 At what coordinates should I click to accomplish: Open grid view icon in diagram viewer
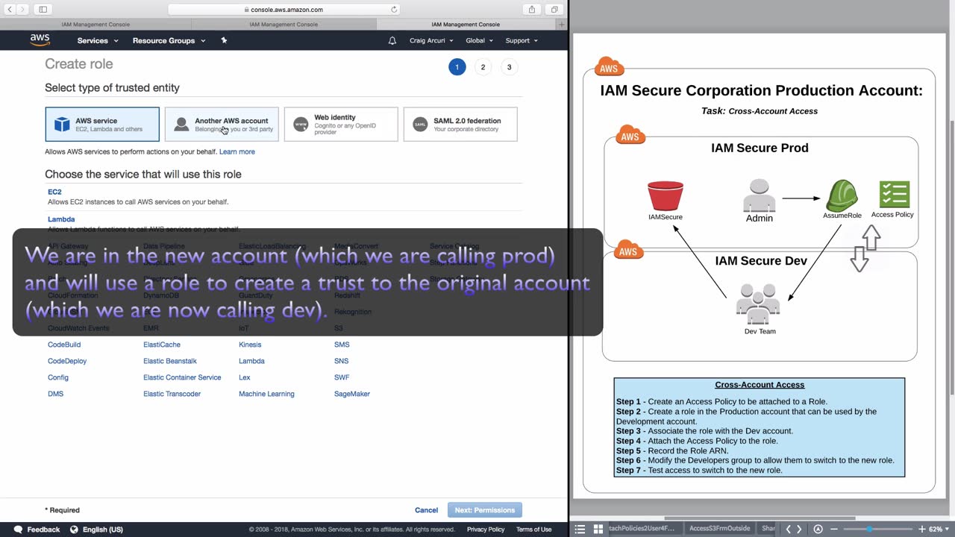click(598, 529)
